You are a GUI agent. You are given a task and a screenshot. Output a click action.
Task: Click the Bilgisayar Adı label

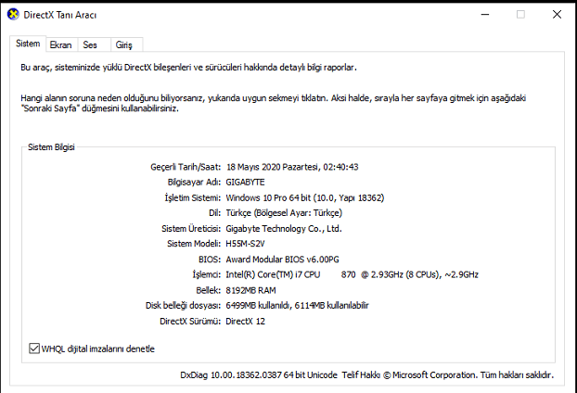[194, 183]
